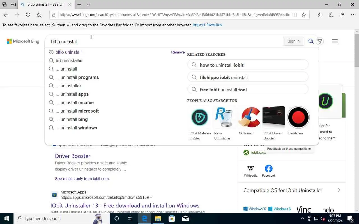Click the Windows Start button
This screenshot has width=359, height=224.
pyautogui.click(x=7, y=218)
